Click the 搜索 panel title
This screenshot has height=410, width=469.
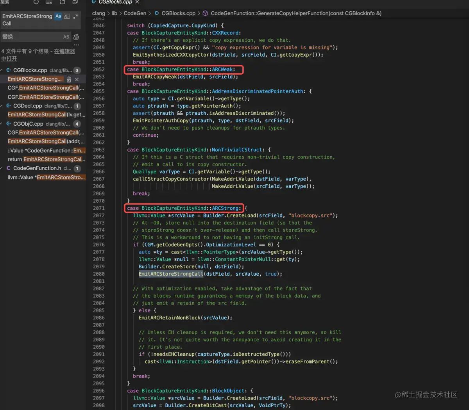(x=5, y=2)
